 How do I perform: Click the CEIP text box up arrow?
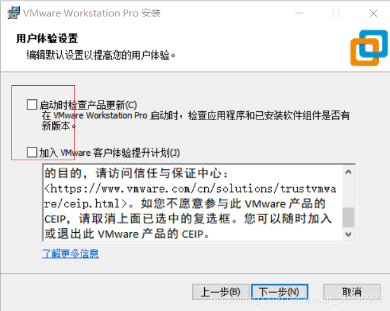(349, 172)
